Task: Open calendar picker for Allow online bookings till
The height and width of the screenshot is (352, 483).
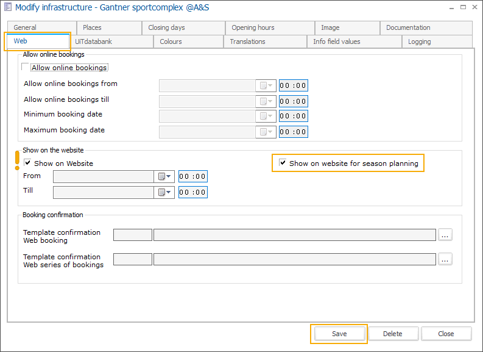Action: pyautogui.click(x=266, y=101)
